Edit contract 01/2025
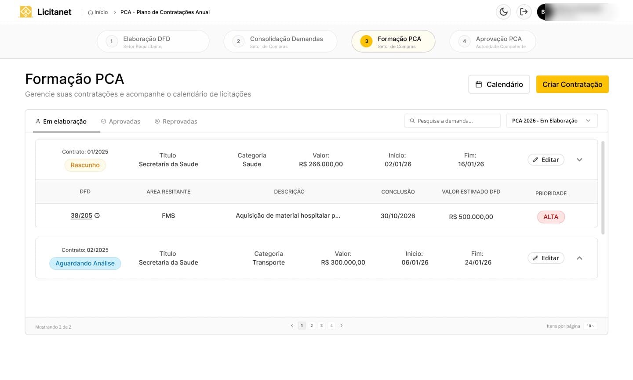The height and width of the screenshot is (380, 633). click(546, 160)
